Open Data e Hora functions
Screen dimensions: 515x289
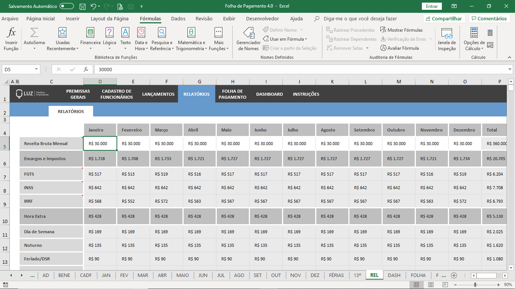click(141, 39)
